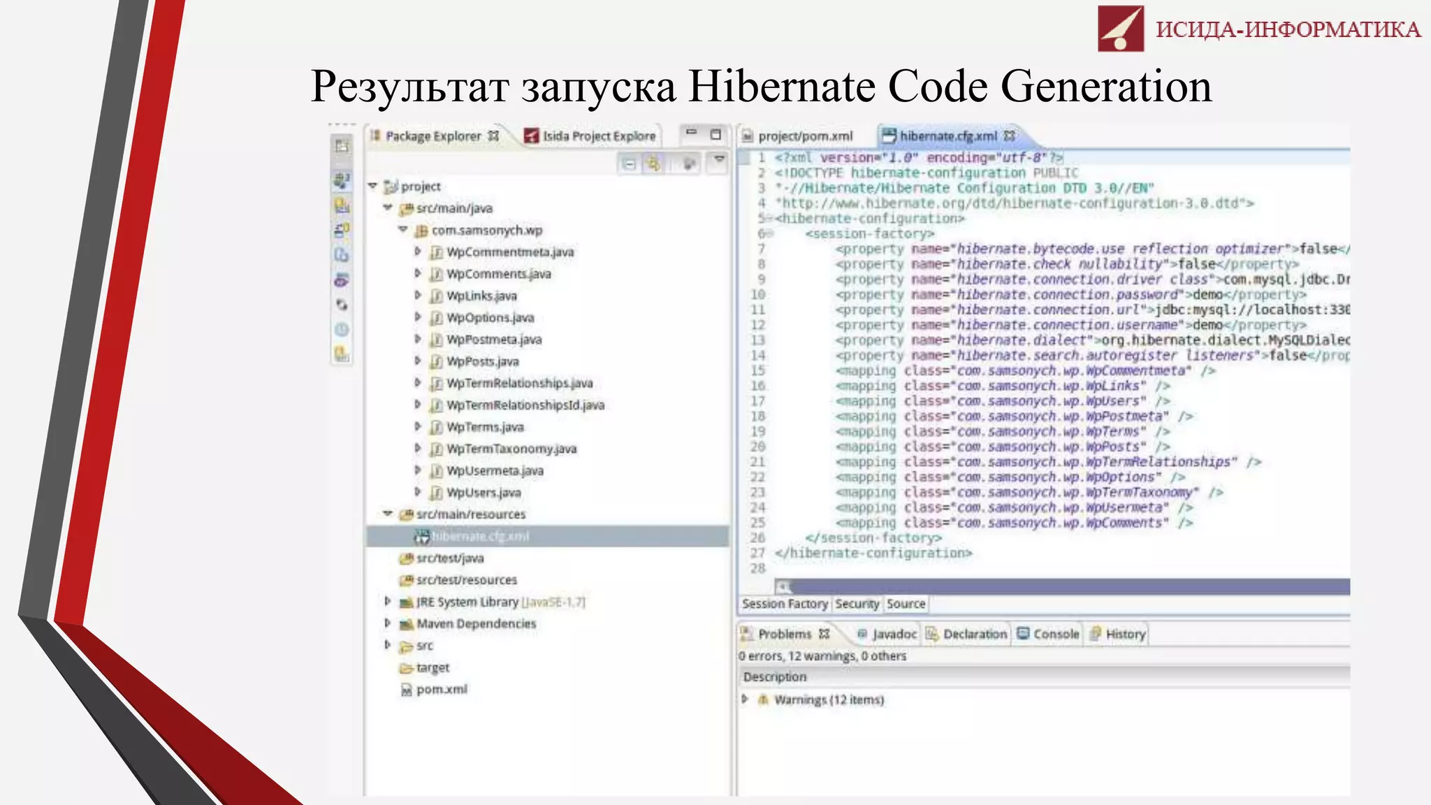Click top icon in left fast-view bar
The width and height of the screenshot is (1431, 805).
342,145
